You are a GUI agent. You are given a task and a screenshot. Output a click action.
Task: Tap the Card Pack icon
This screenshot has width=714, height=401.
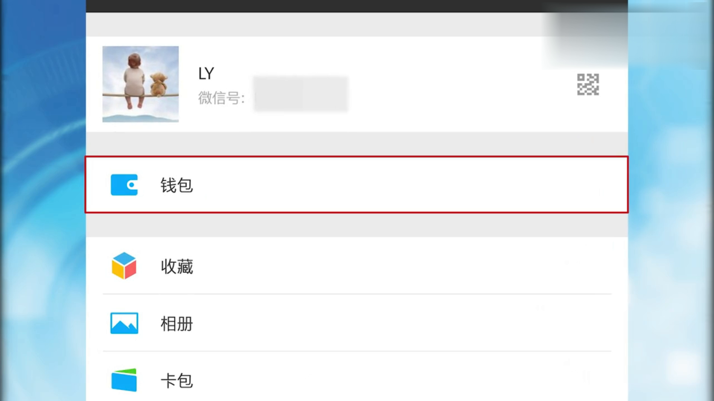point(124,380)
